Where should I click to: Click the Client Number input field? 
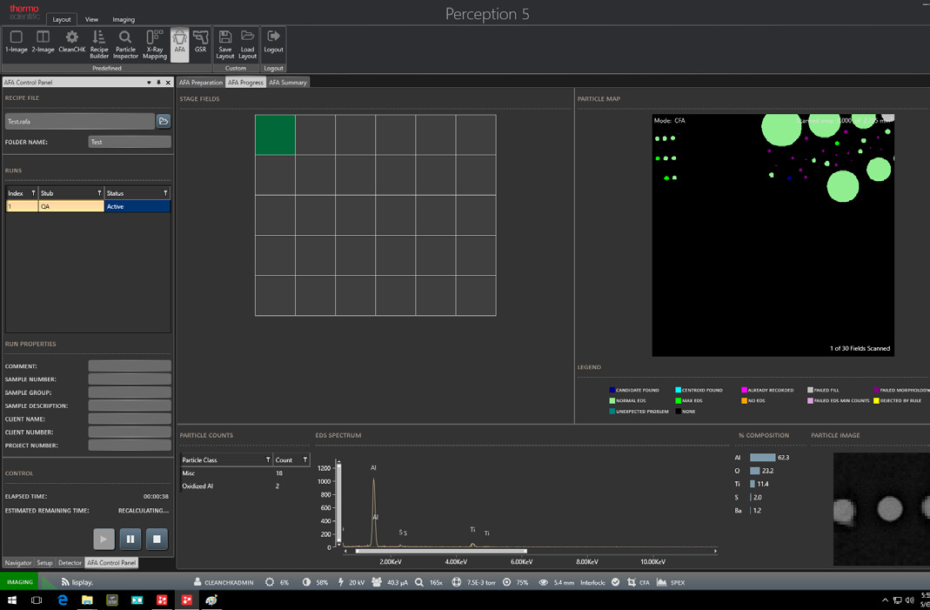pyautogui.click(x=130, y=432)
